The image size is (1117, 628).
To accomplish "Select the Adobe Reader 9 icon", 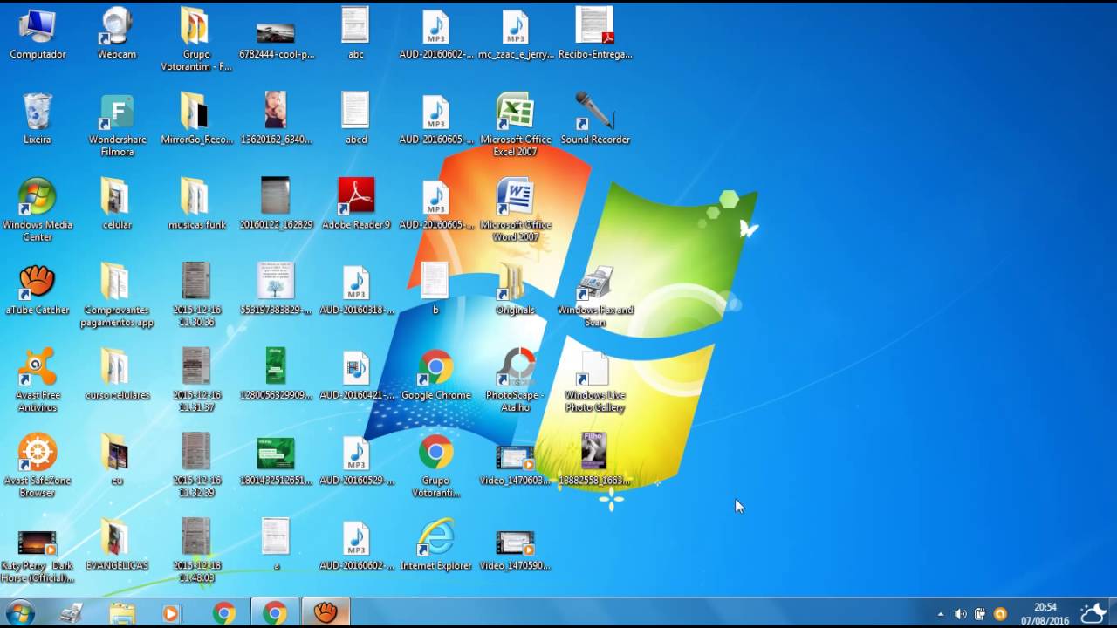I will (x=356, y=204).
